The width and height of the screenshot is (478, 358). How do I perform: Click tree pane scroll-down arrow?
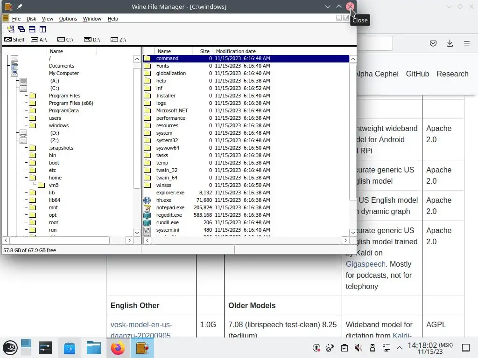coord(137,233)
